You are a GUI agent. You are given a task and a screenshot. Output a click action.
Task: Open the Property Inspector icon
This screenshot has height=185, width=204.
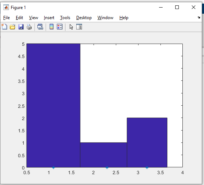coord(79,27)
